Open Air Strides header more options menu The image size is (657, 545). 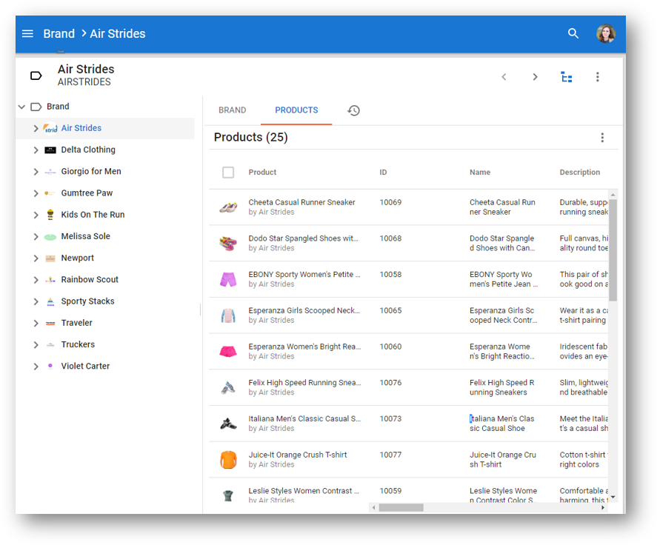(598, 77)
